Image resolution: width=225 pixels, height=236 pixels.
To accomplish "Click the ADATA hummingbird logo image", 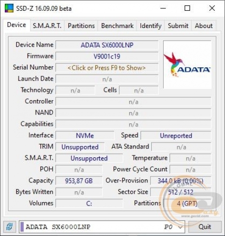I will click(187, 65).
